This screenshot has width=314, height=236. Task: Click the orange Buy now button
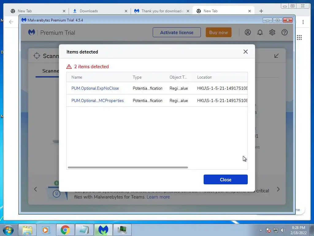(x=218, y=32)
